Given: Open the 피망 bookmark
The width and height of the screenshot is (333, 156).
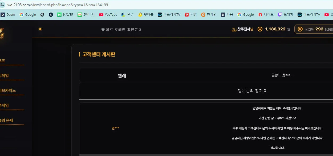Looking at the screenshot, I should pos(191,15).
